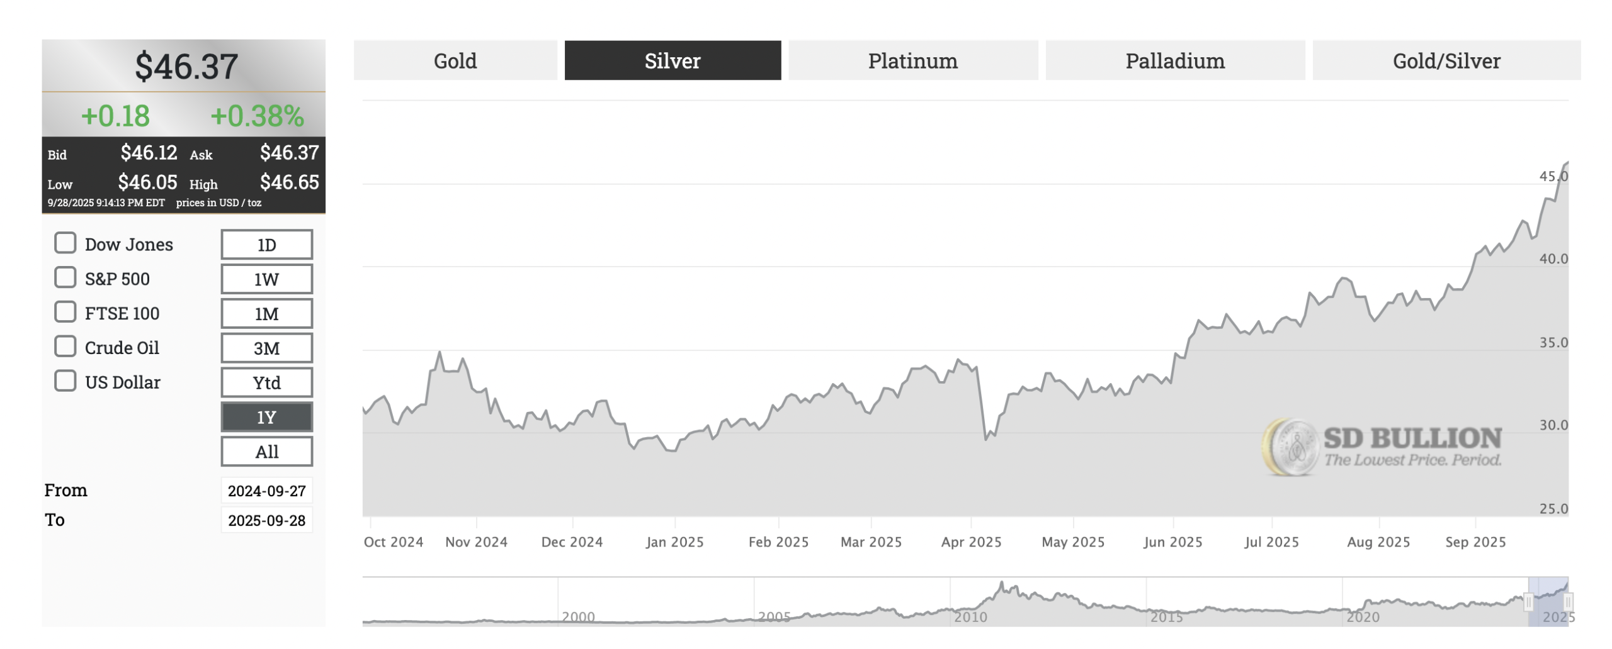Enable the Crude Oil comparison

coord(65,347)
